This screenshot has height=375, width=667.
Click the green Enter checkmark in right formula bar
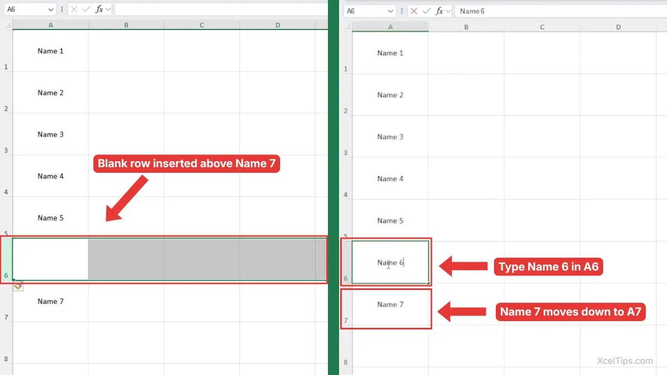pos(426,11)
